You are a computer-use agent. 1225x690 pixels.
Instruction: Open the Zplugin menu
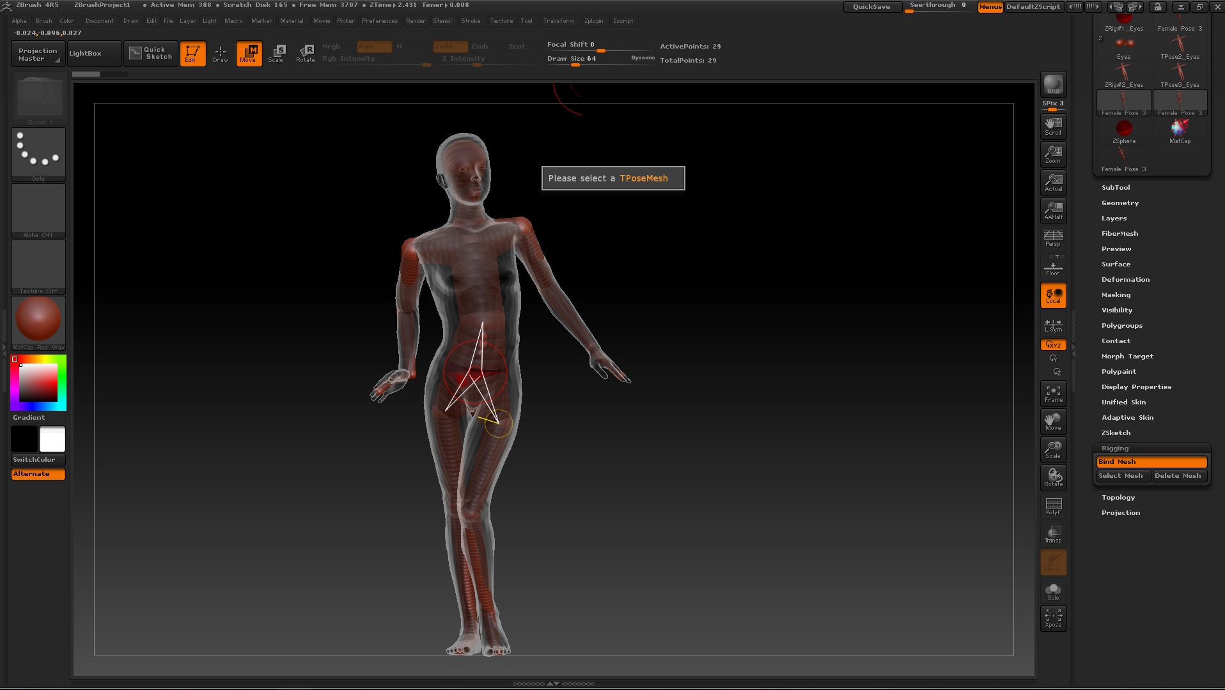pyautogui.click(x=593, y=21)
